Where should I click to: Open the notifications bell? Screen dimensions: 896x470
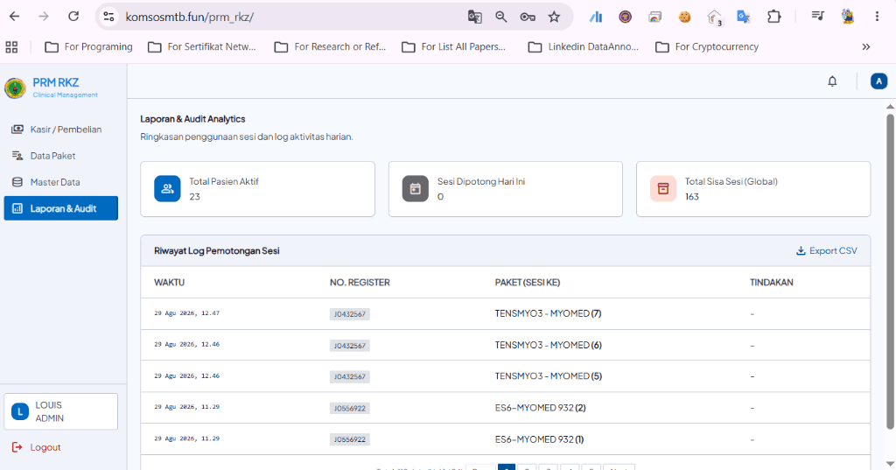[832, 81]
